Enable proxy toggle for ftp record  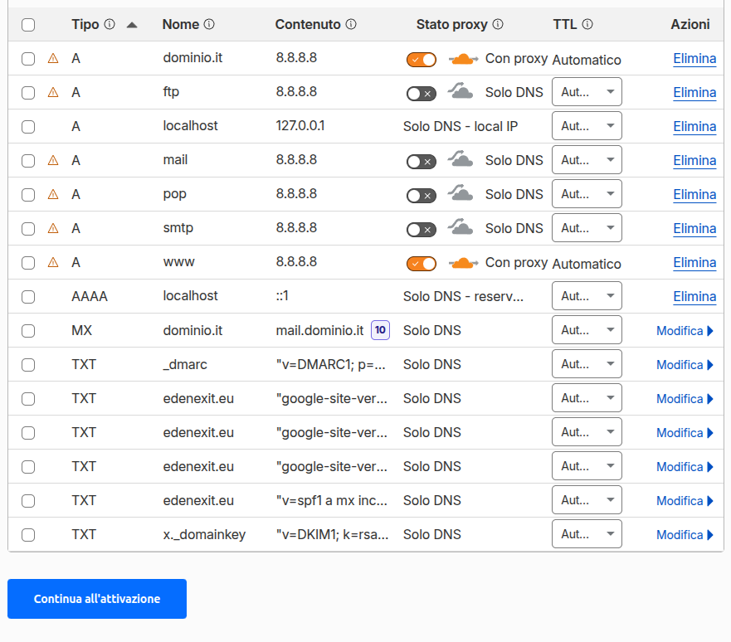(x=422, y=94)
